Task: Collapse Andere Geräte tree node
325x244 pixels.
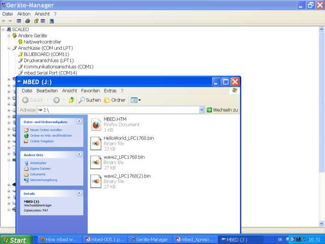Action: click(x=9, y=36)
